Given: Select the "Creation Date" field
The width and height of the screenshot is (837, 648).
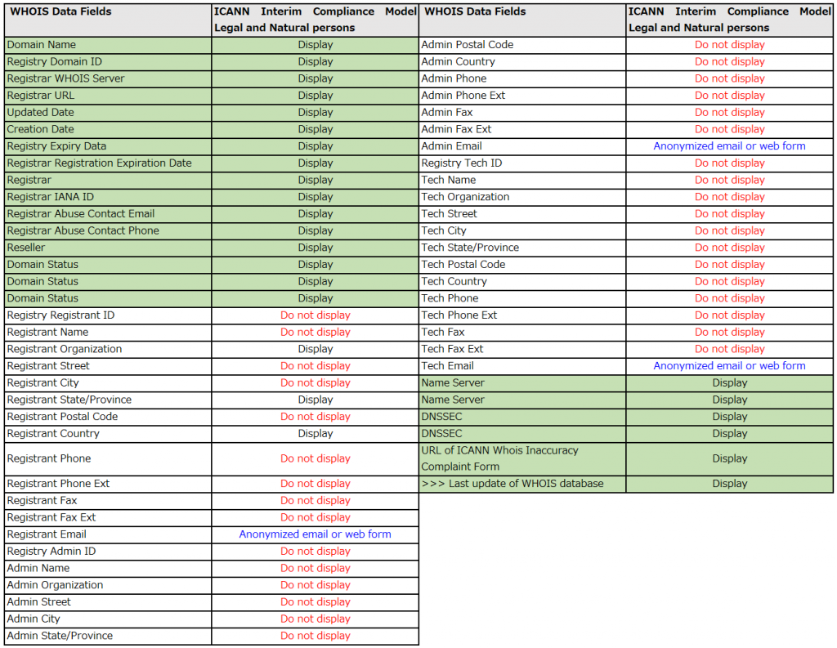Looking at the screenshot, I should [x=108, y=129].
